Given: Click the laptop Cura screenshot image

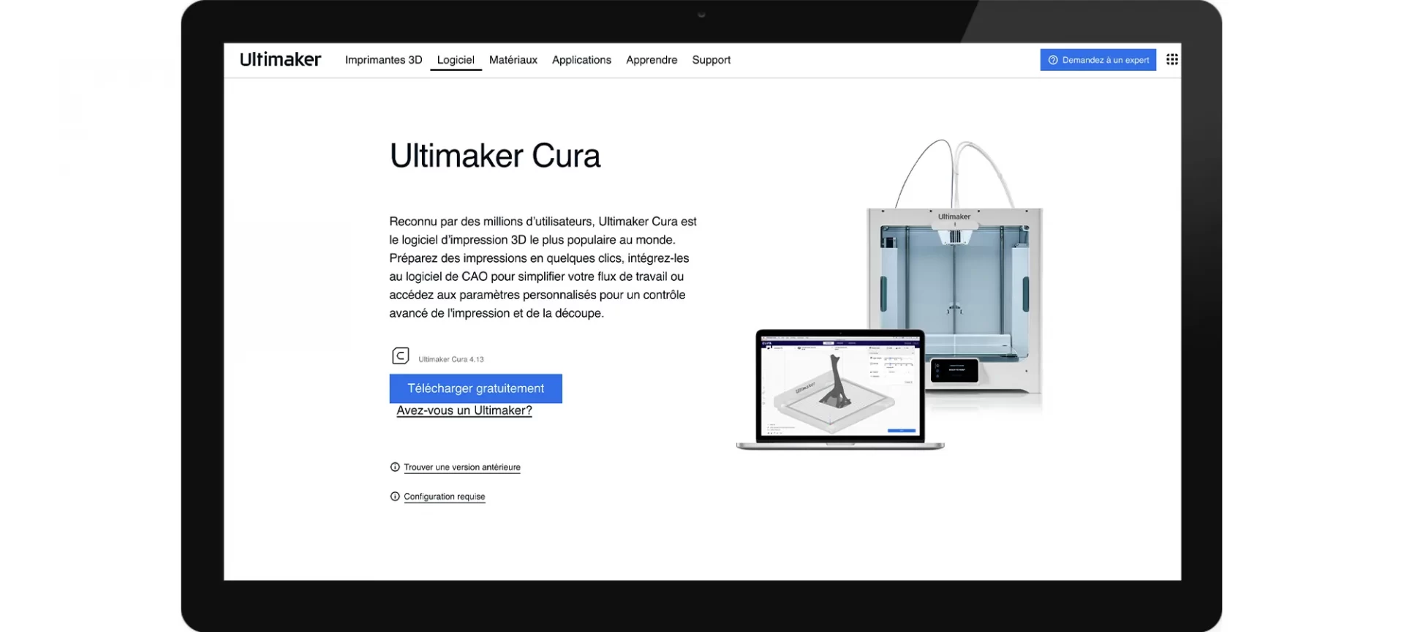Looking at the screenshot, I should point(840,389).
